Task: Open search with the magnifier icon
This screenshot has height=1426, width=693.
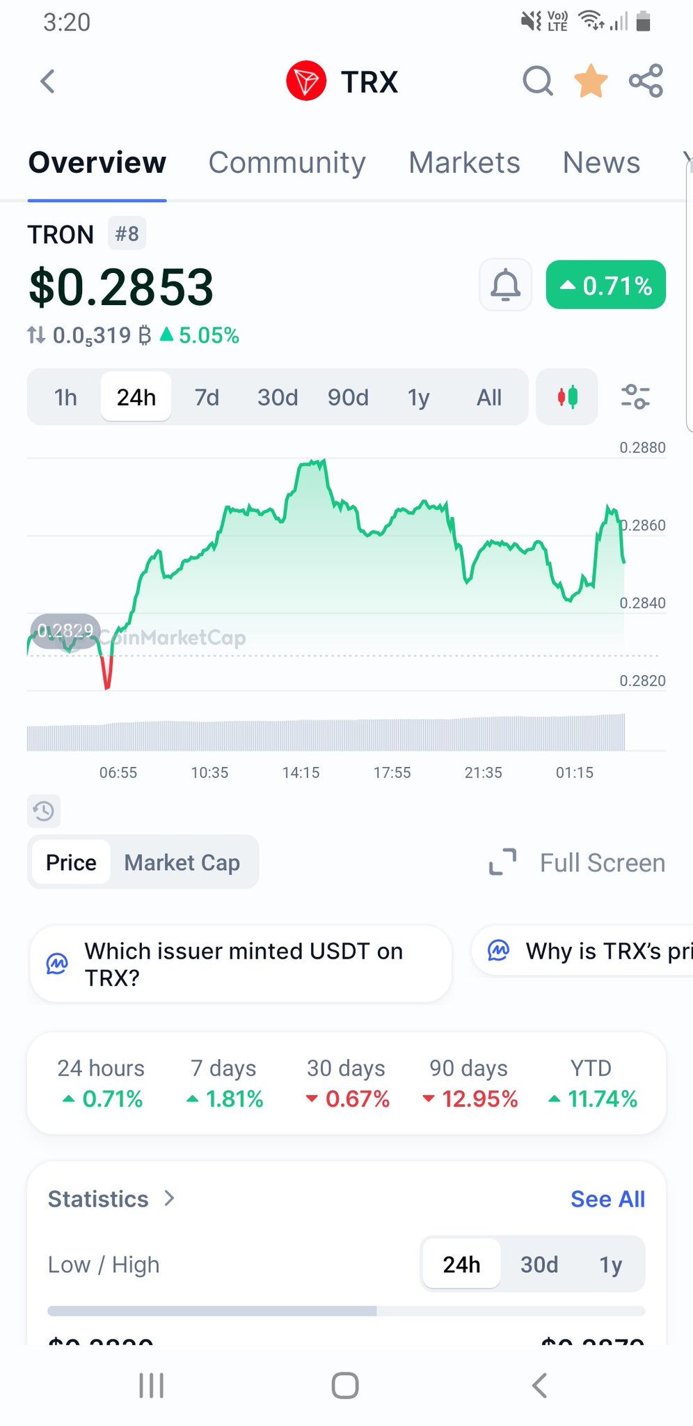Action: (x=537, y=82)
